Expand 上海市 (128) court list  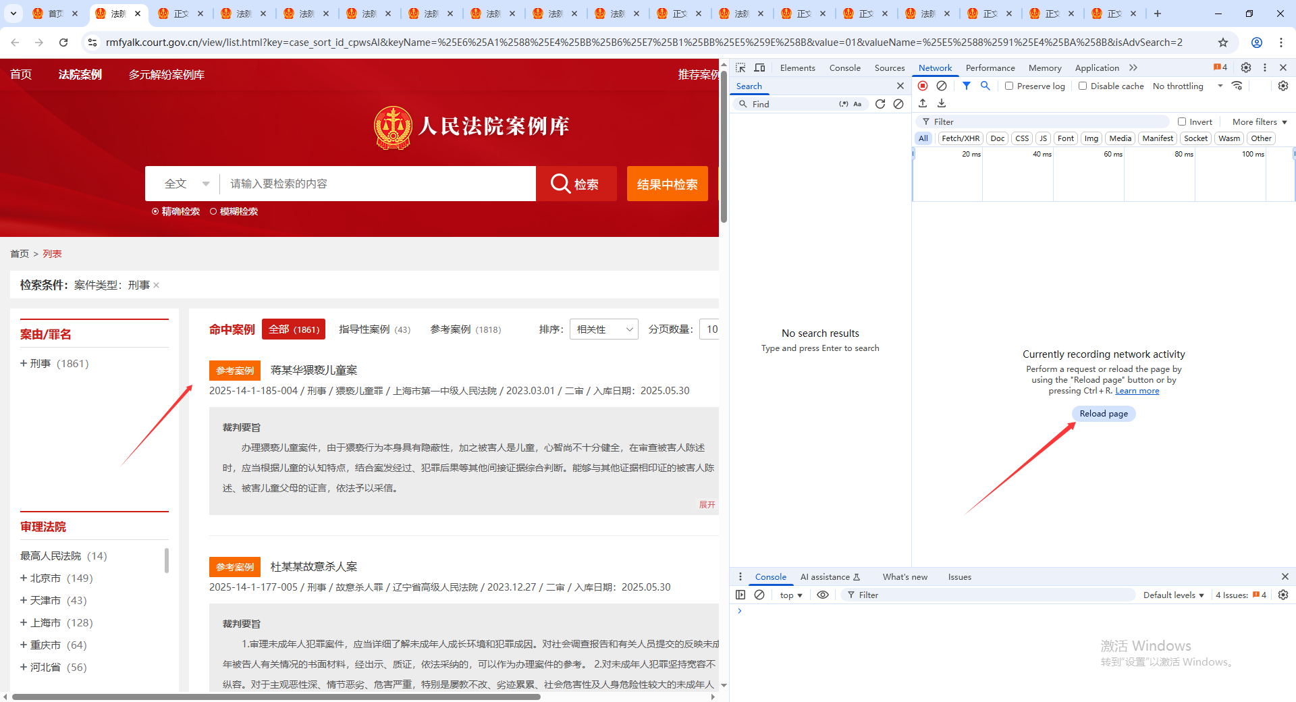tap(24, 622)
